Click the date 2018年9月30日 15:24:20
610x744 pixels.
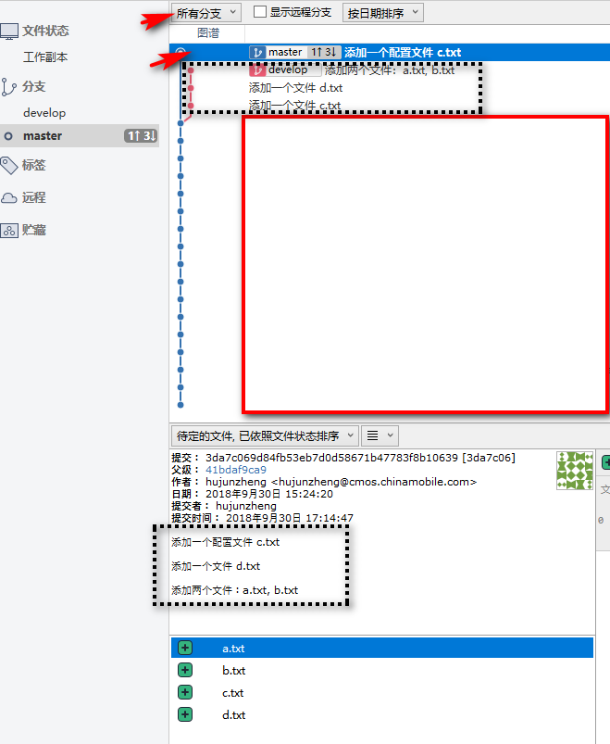(268, 494)
